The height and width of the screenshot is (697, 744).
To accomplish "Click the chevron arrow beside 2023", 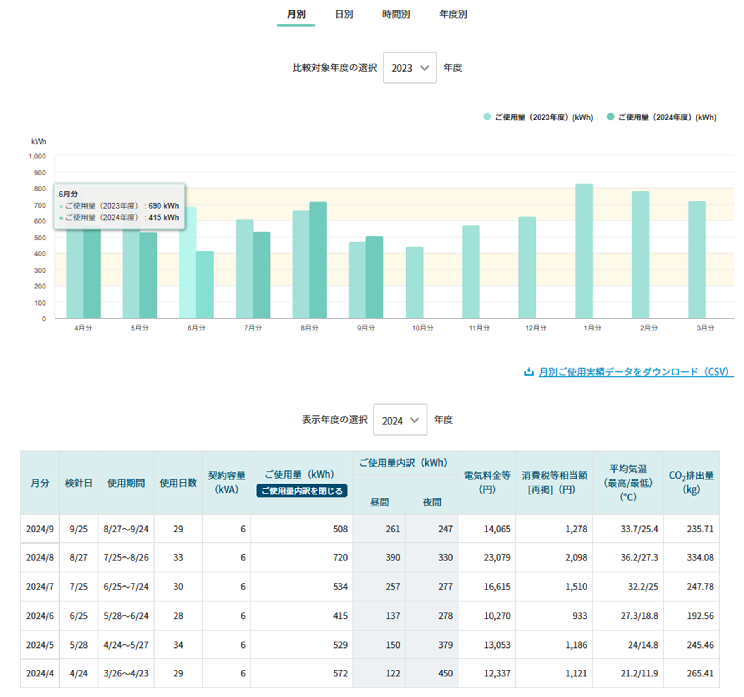I will [424, 68].
